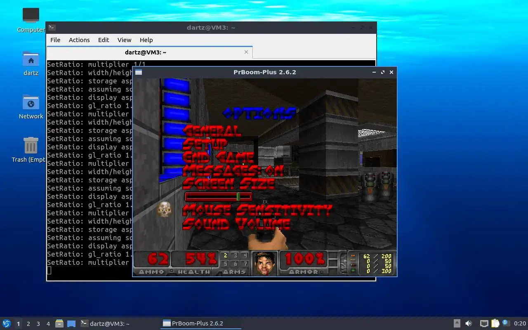Image resolution: width=528 pixels, height=330 pixels.
Task: Open the volume control tray icon
Action: click(x=469, y=323)
